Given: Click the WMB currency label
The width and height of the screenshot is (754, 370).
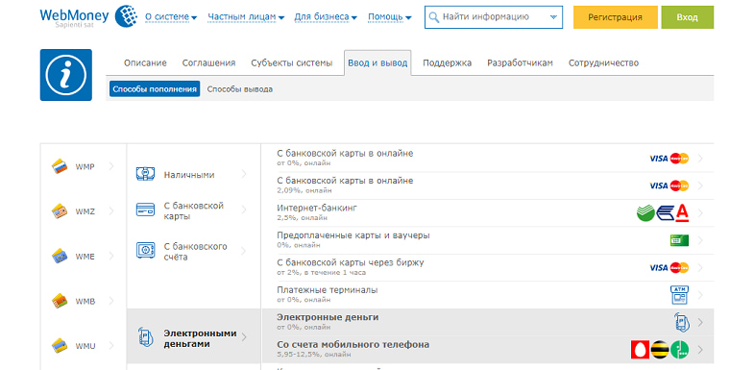Looking at the screenshot, I should click(x=85, y=301).
